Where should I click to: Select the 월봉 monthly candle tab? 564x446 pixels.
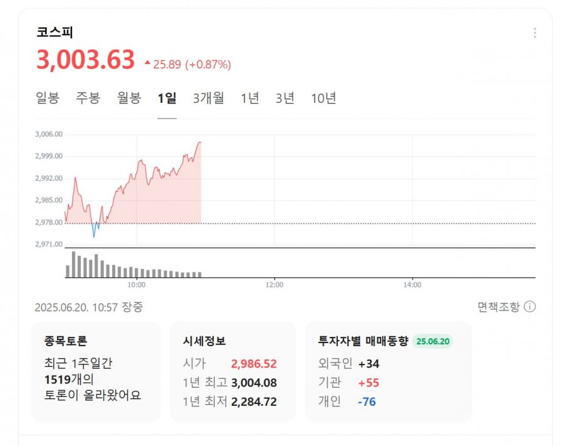click(128, 98)
